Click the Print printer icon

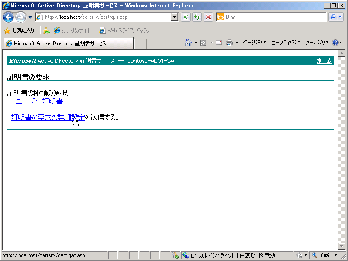pos(229,43)
